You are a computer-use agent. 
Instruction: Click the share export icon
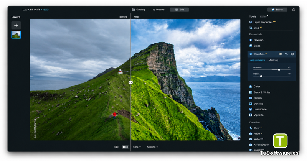[x=294, y=10]
